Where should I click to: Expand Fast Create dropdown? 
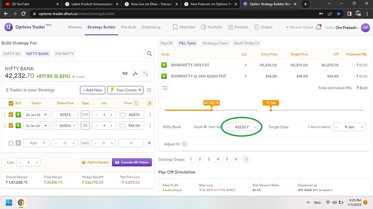click(125, 90)
